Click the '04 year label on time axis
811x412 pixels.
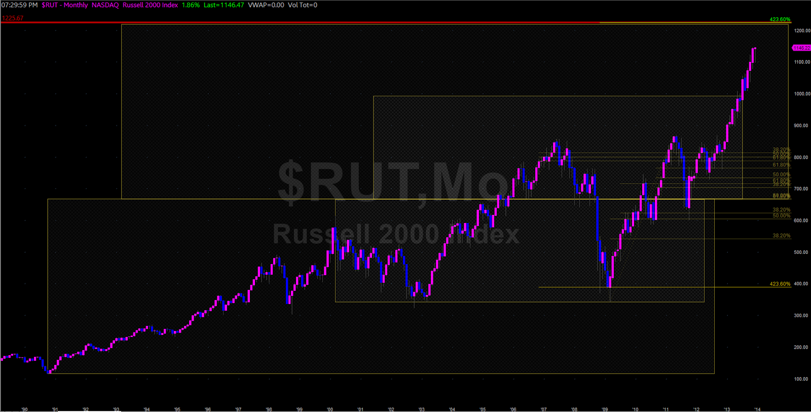[x=452, y=409]
